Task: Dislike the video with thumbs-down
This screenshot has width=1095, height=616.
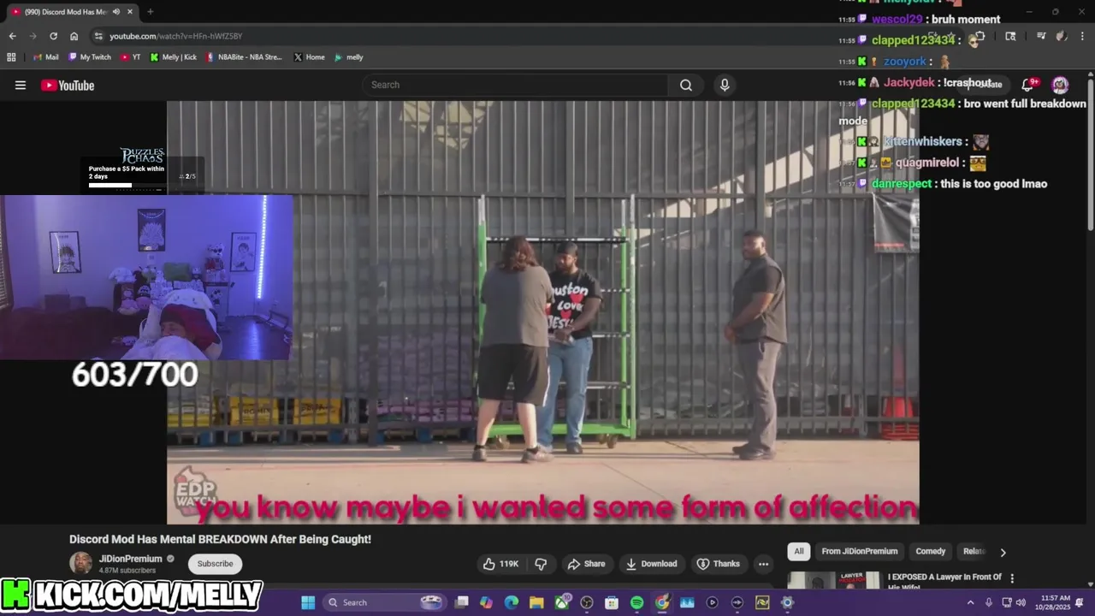Action: point(541,564)
